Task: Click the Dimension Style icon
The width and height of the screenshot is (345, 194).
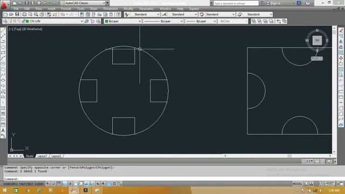Action: tap(164, 15)
